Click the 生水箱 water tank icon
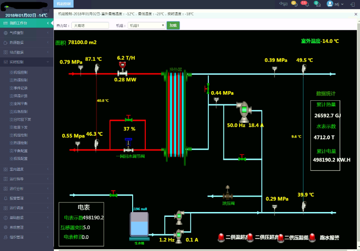Viewport: 360px width, 251px height. (139, 225)
